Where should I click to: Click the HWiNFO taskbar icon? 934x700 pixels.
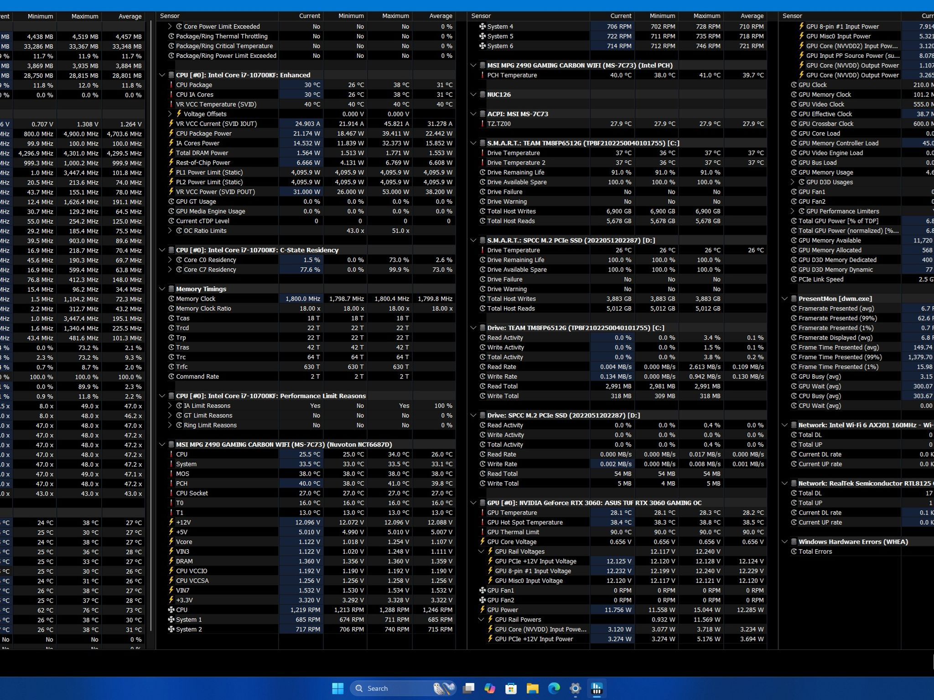pos(597,688)
